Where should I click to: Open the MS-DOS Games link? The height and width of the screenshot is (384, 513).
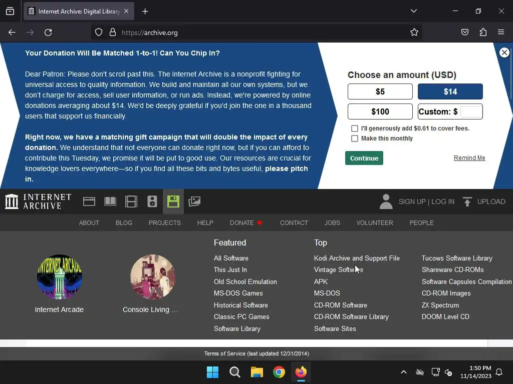coord(238,293)
